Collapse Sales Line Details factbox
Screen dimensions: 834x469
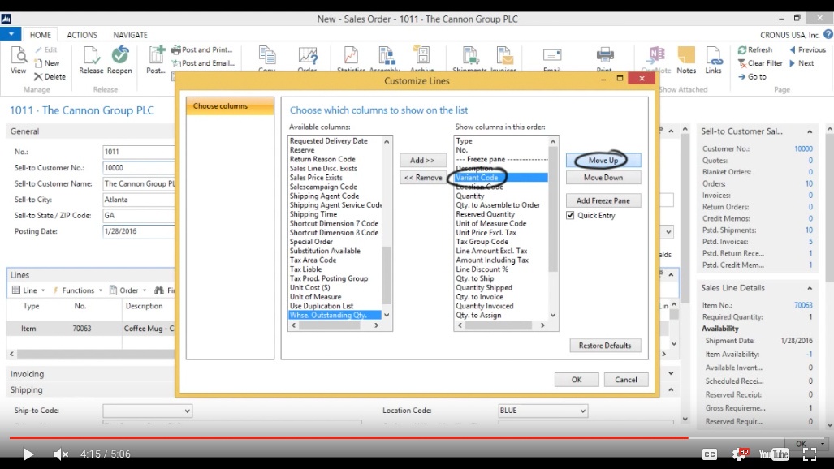[810, 288]
